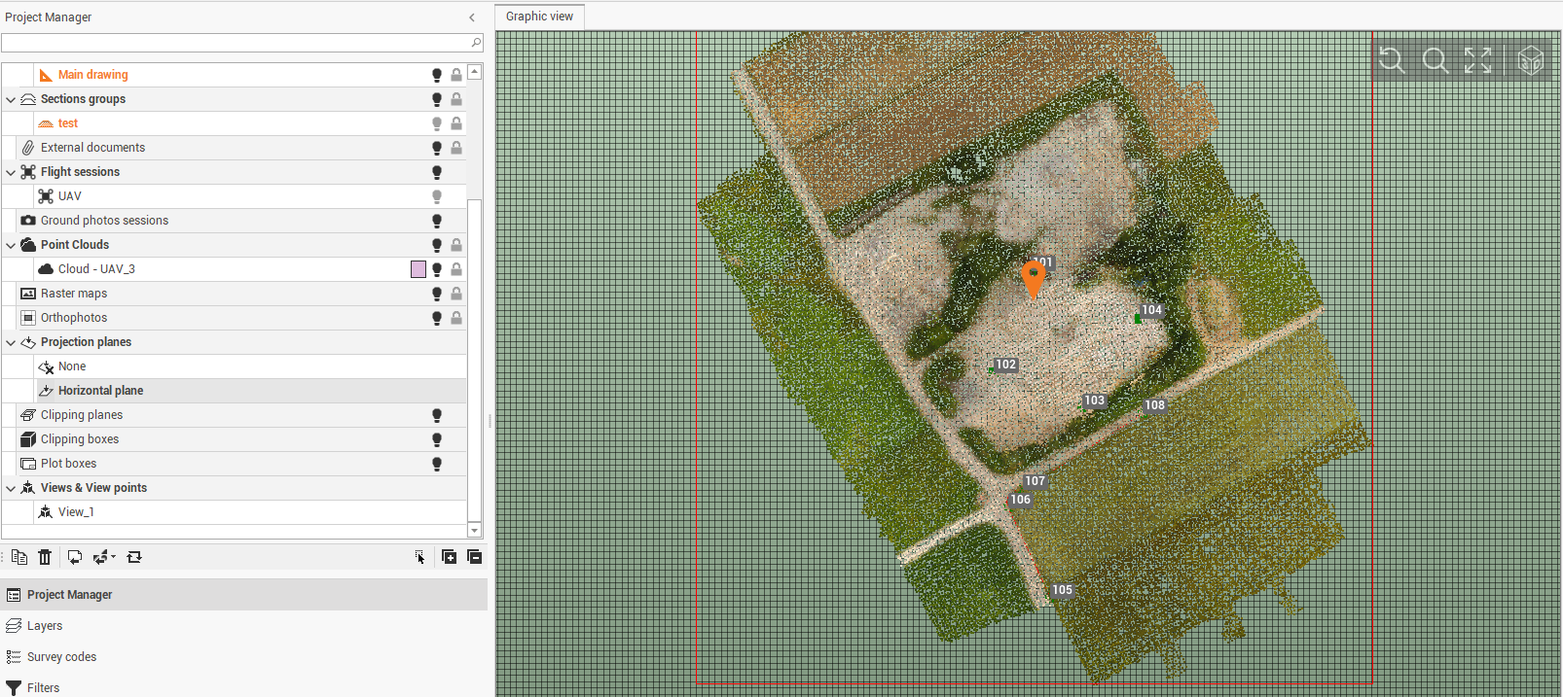This screenshot has height=697, width=1563.
Task: Click the zoom magnifier icon in Graphic view
Action: tap(1435, 60)
